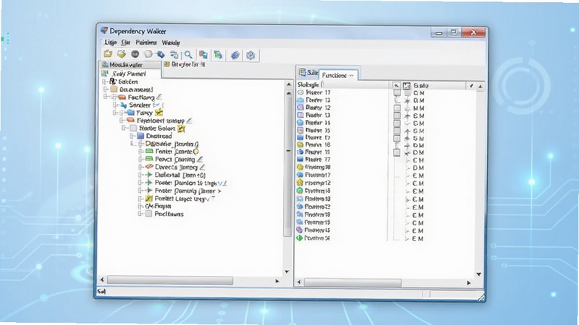Open the first menu starting with 'L'
This screenshot has height=325, width=579.
[111, 43]
